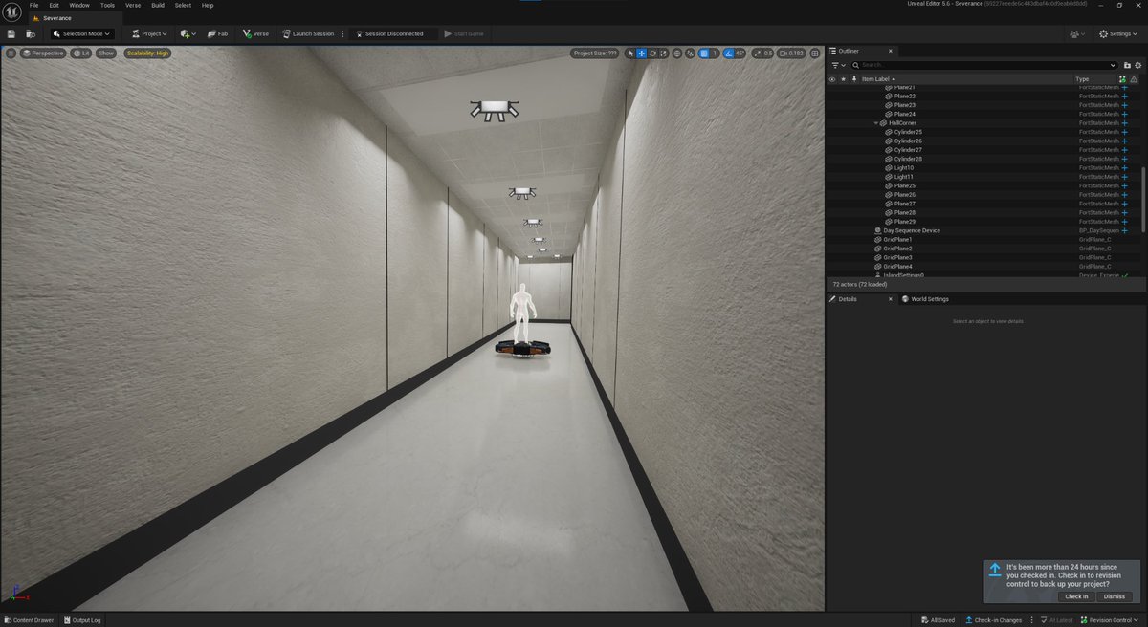Screen dimensions: 1148x627
Task: Open the add-content quick menu dropdown
Action: click(x=188, y=33)
